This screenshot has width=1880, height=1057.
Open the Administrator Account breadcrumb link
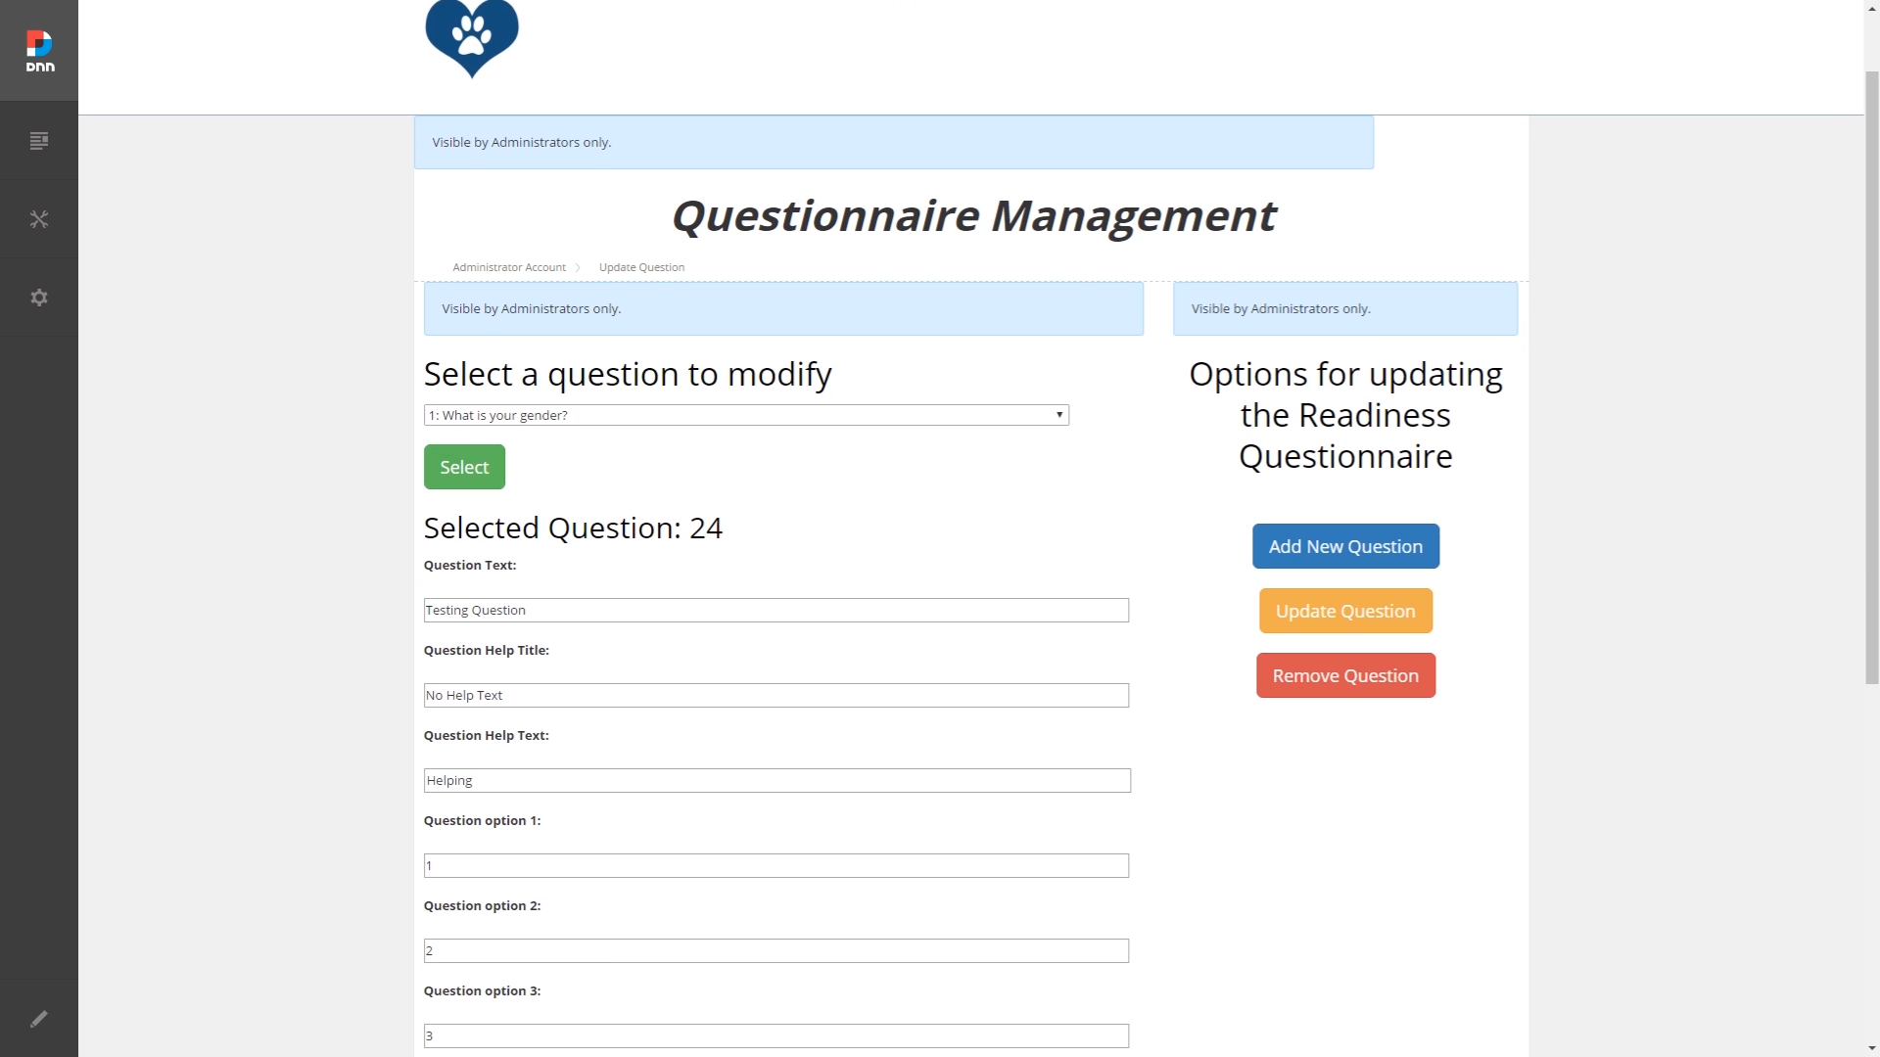pyautogui.click(x=509, y=267)
